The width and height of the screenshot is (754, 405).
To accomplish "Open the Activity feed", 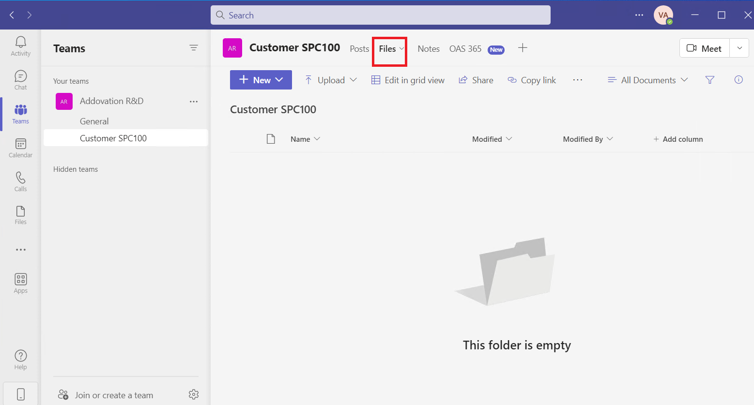I will (20, 46).
